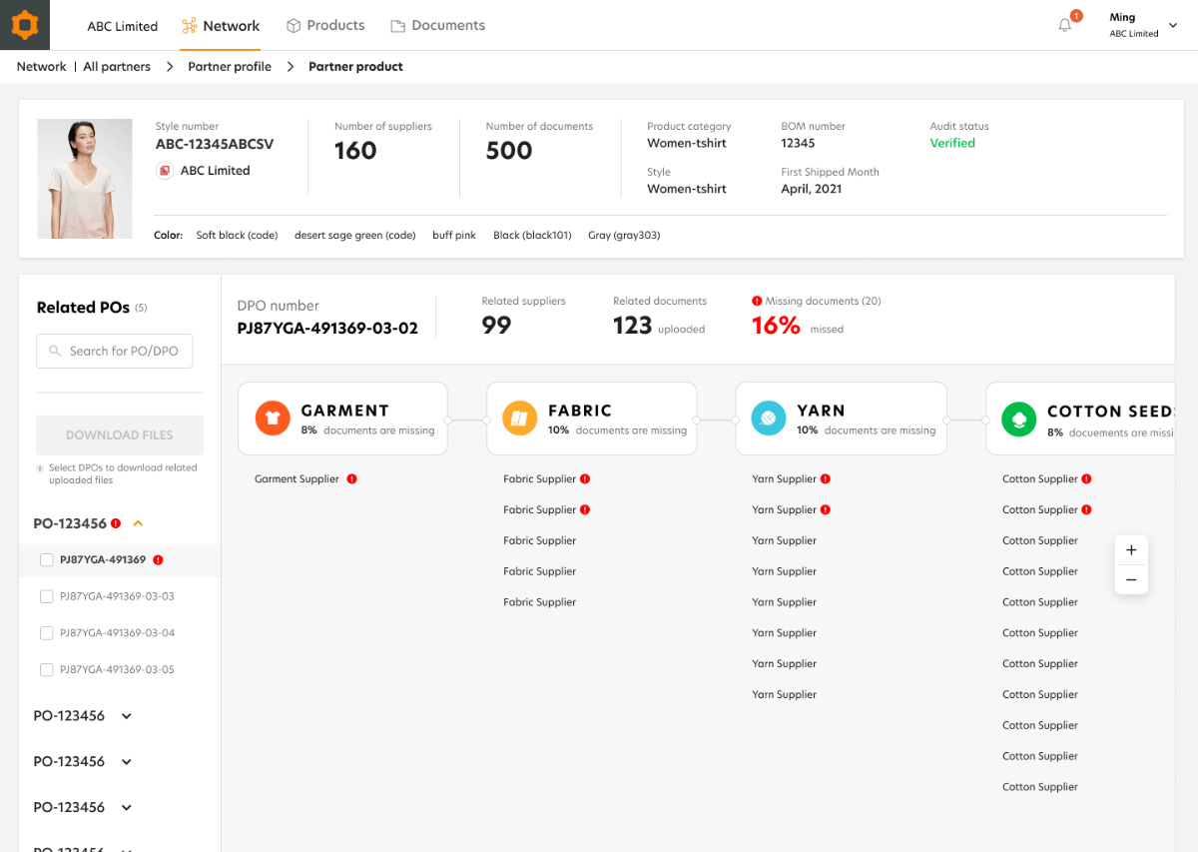Viewport: 1198px width, 852px height.
Task: Zoom out with the minus button
Action: pyautogui.click(x=1131, y=580)
